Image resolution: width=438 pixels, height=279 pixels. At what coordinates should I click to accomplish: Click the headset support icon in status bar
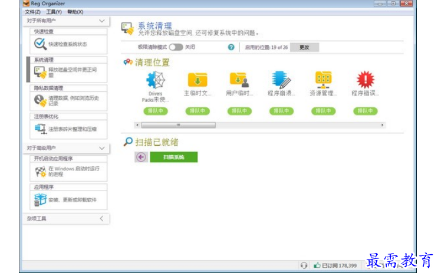304,265
